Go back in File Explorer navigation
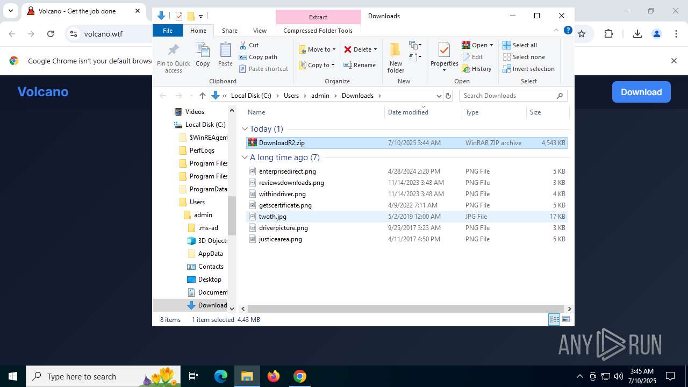Viewport: 688px width, 387px height. (163, 96)
